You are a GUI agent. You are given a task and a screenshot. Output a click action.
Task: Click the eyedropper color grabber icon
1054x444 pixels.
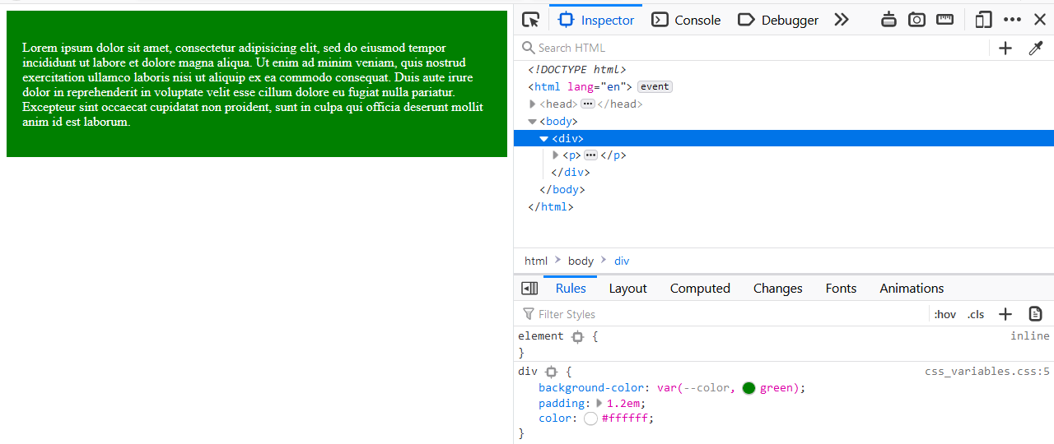pos(1036,48)
